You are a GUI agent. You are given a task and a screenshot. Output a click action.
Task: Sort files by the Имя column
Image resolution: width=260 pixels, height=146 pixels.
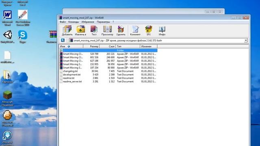[x=71, y=46]
